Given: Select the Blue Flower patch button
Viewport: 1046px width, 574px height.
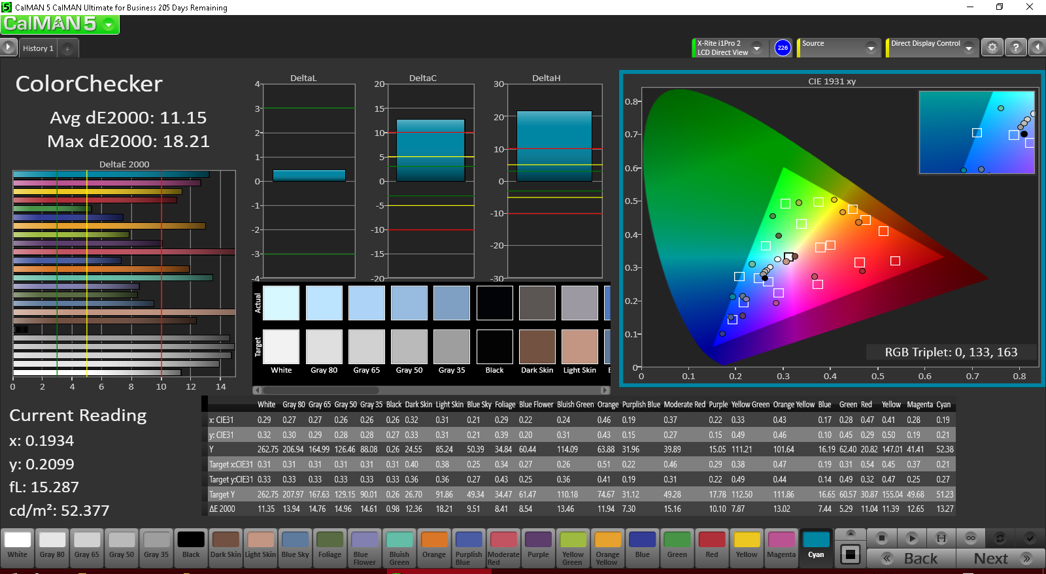Looking at the screenshot, I should point(365,548).
